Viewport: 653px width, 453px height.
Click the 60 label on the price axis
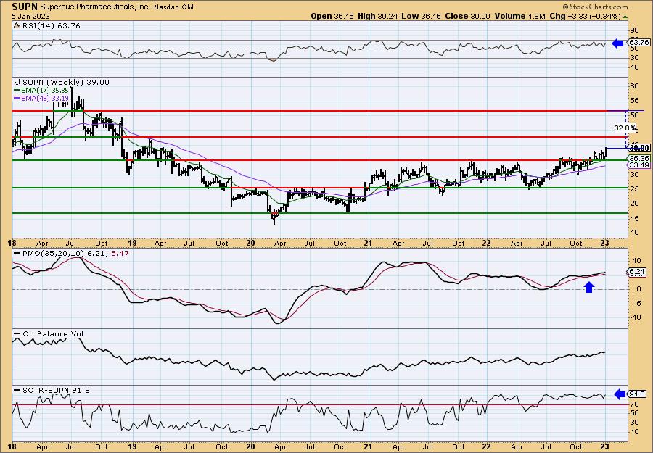[x=635, y=86]
